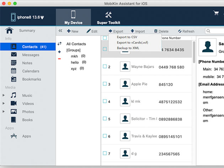Screen dimensions: 224x168
Task: Expand the Photos category
Action: (4, 112)
